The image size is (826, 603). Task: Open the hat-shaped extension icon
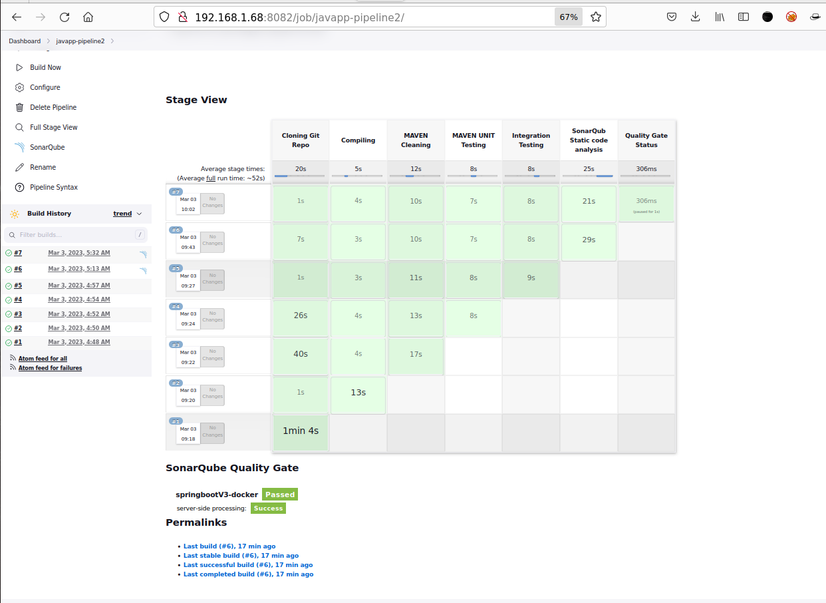815,17
